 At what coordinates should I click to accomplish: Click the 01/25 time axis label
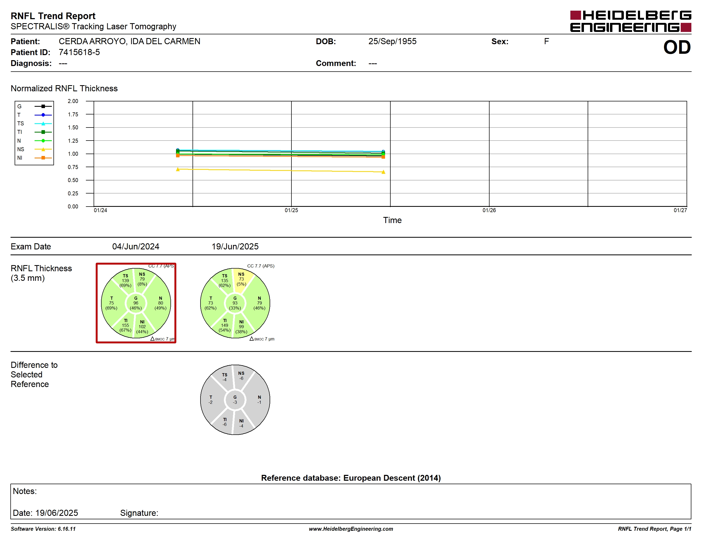[x=291, y=210]
